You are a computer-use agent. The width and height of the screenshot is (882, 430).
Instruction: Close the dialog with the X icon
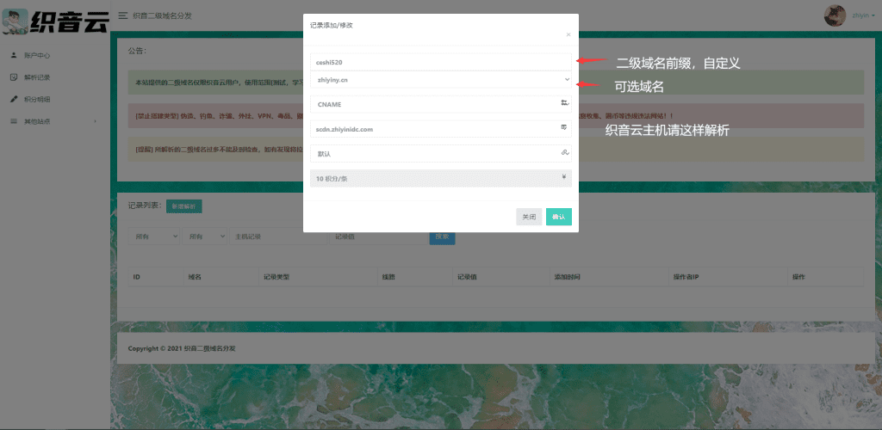click(x=568, y=34)
